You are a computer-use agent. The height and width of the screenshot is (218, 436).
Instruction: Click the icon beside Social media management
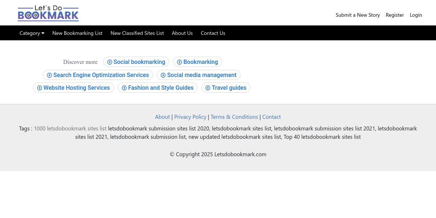click(163, 75)
